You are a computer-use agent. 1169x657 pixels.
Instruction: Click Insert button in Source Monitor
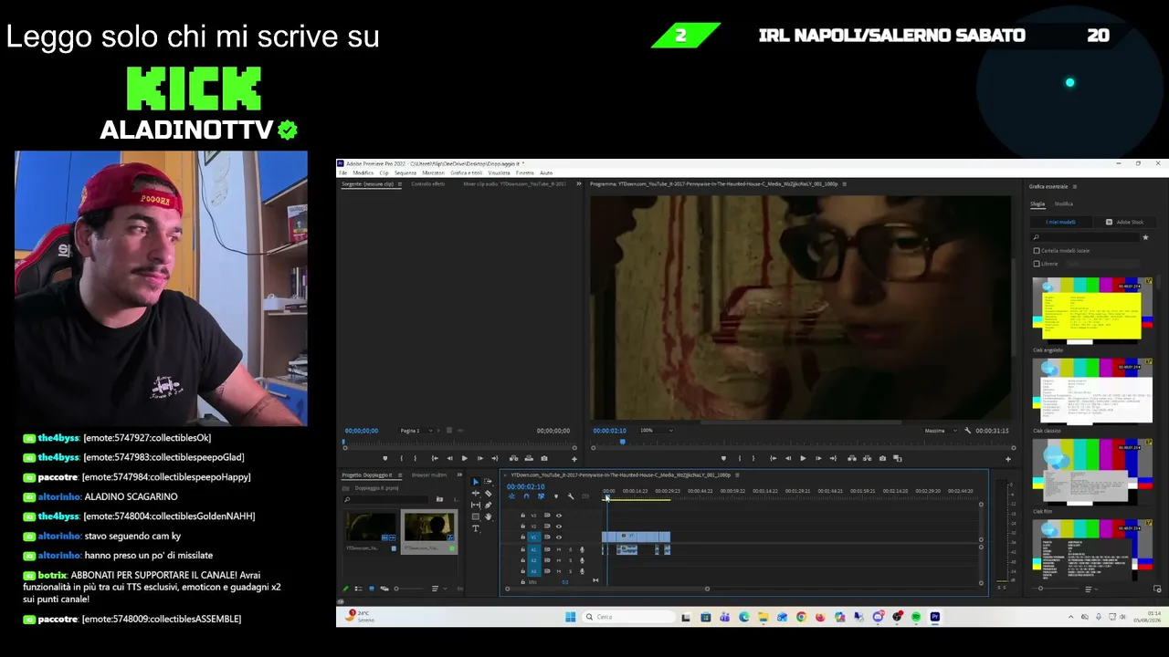coord(513,458)
